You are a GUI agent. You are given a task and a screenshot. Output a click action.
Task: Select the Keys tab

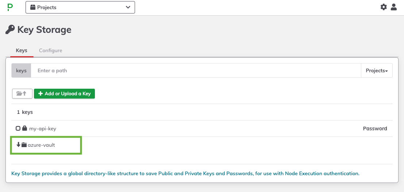pos(22,50)
